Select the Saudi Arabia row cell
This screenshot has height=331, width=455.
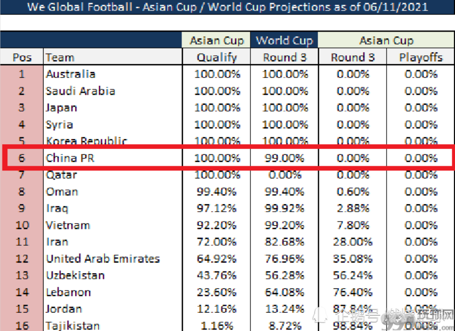click(x=113, y=91)
